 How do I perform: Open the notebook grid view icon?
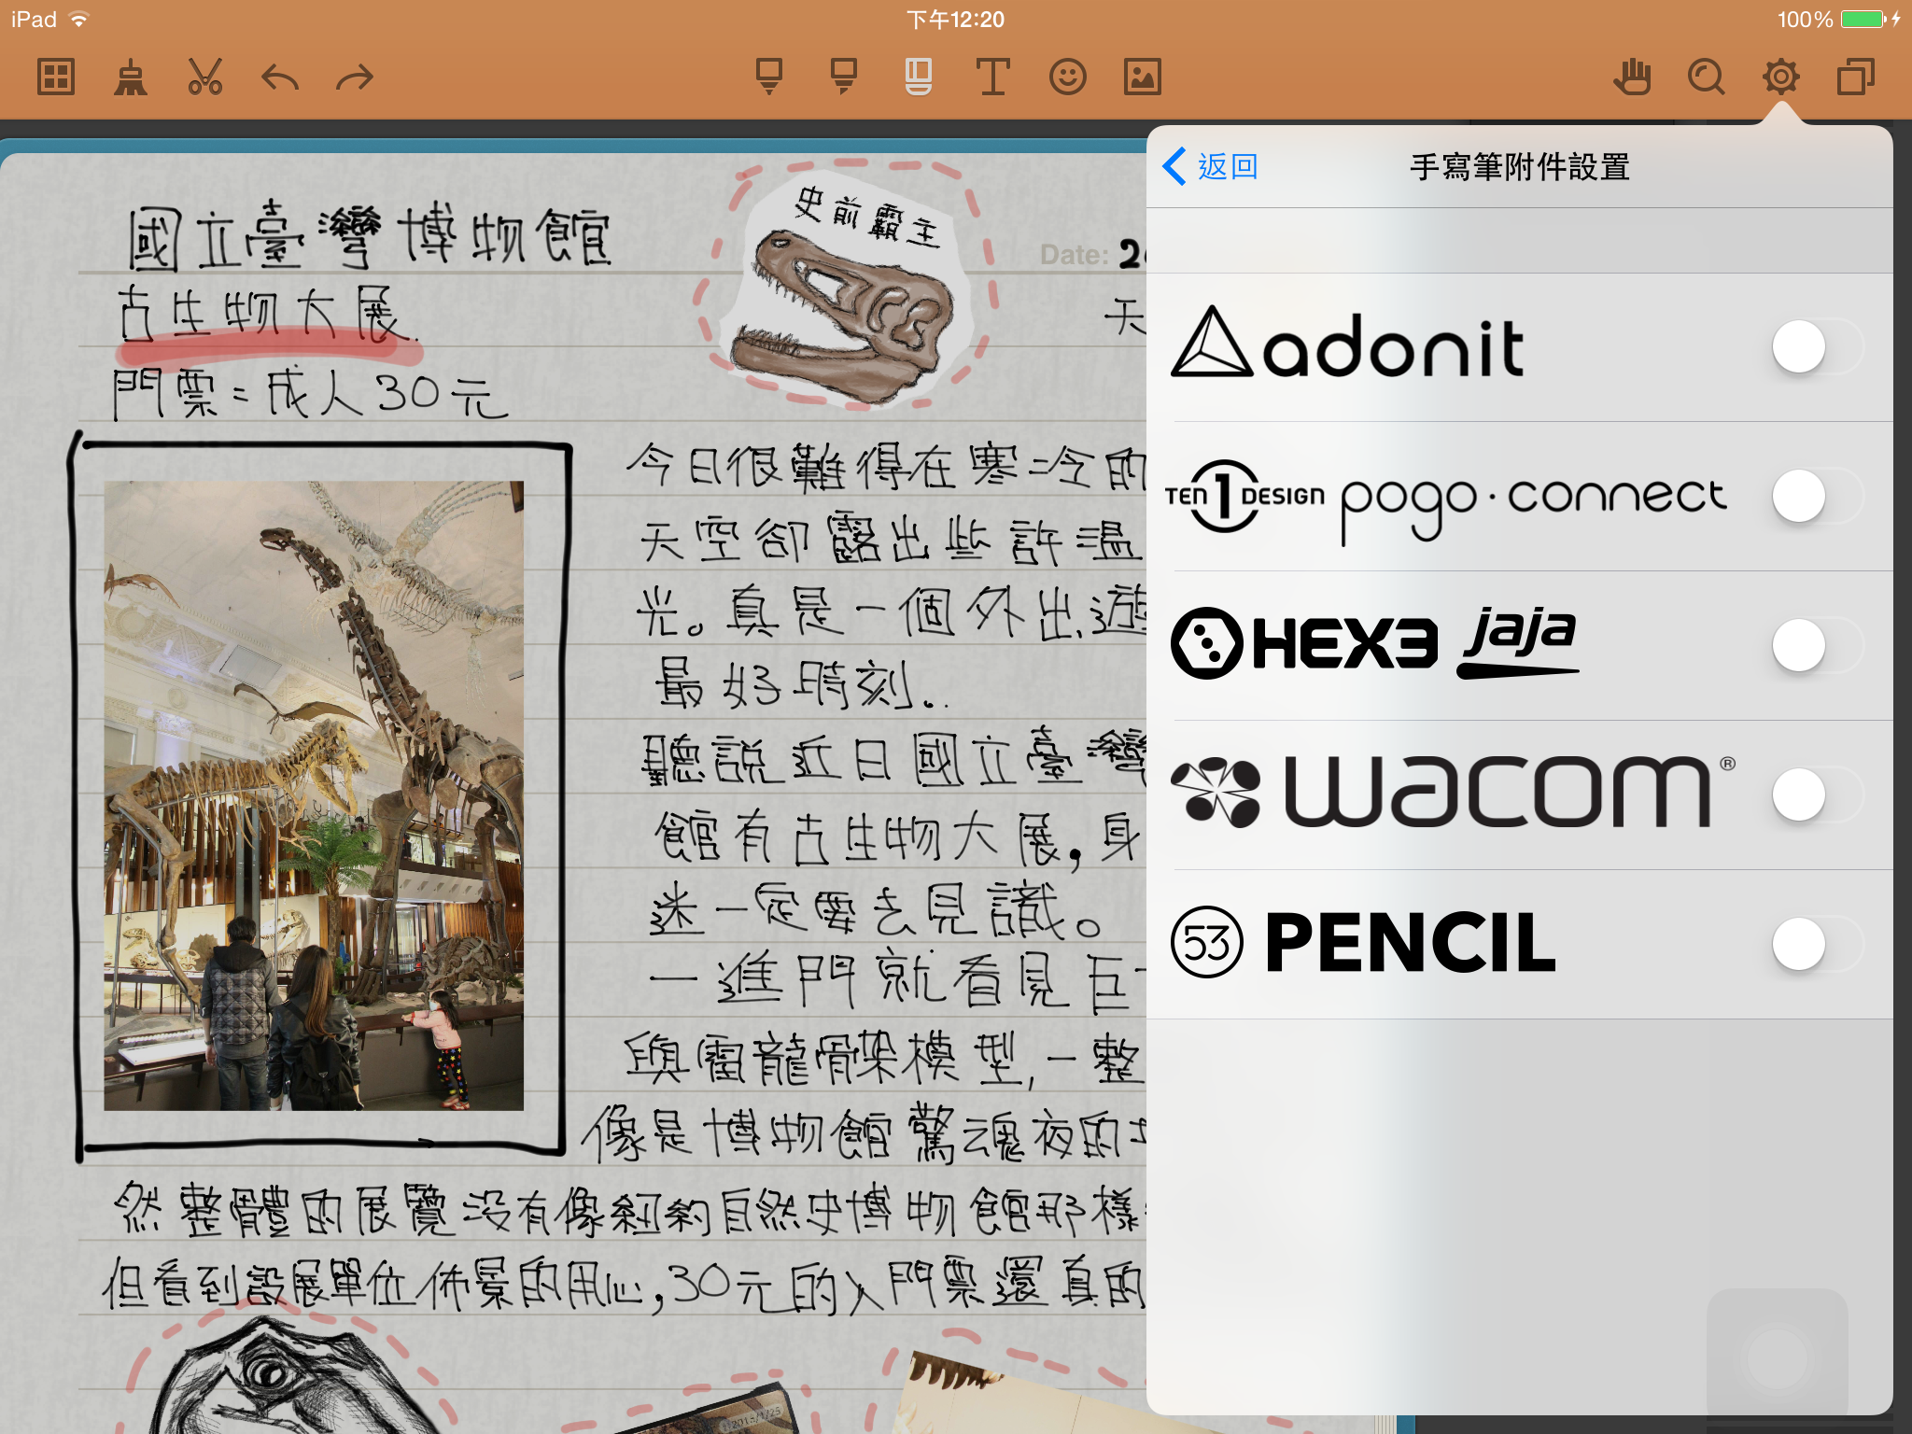point(56,77)
